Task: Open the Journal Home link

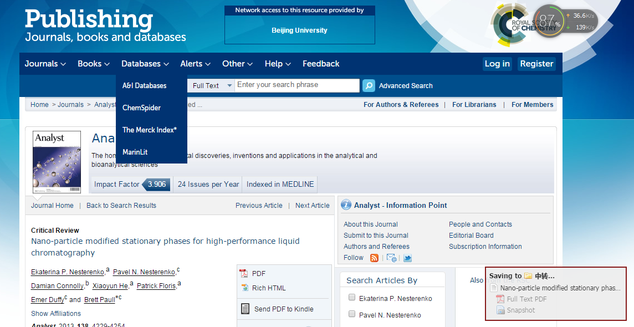Action: click(x=52, y=205)
